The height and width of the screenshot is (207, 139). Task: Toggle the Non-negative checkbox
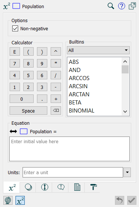pos(15,28)
